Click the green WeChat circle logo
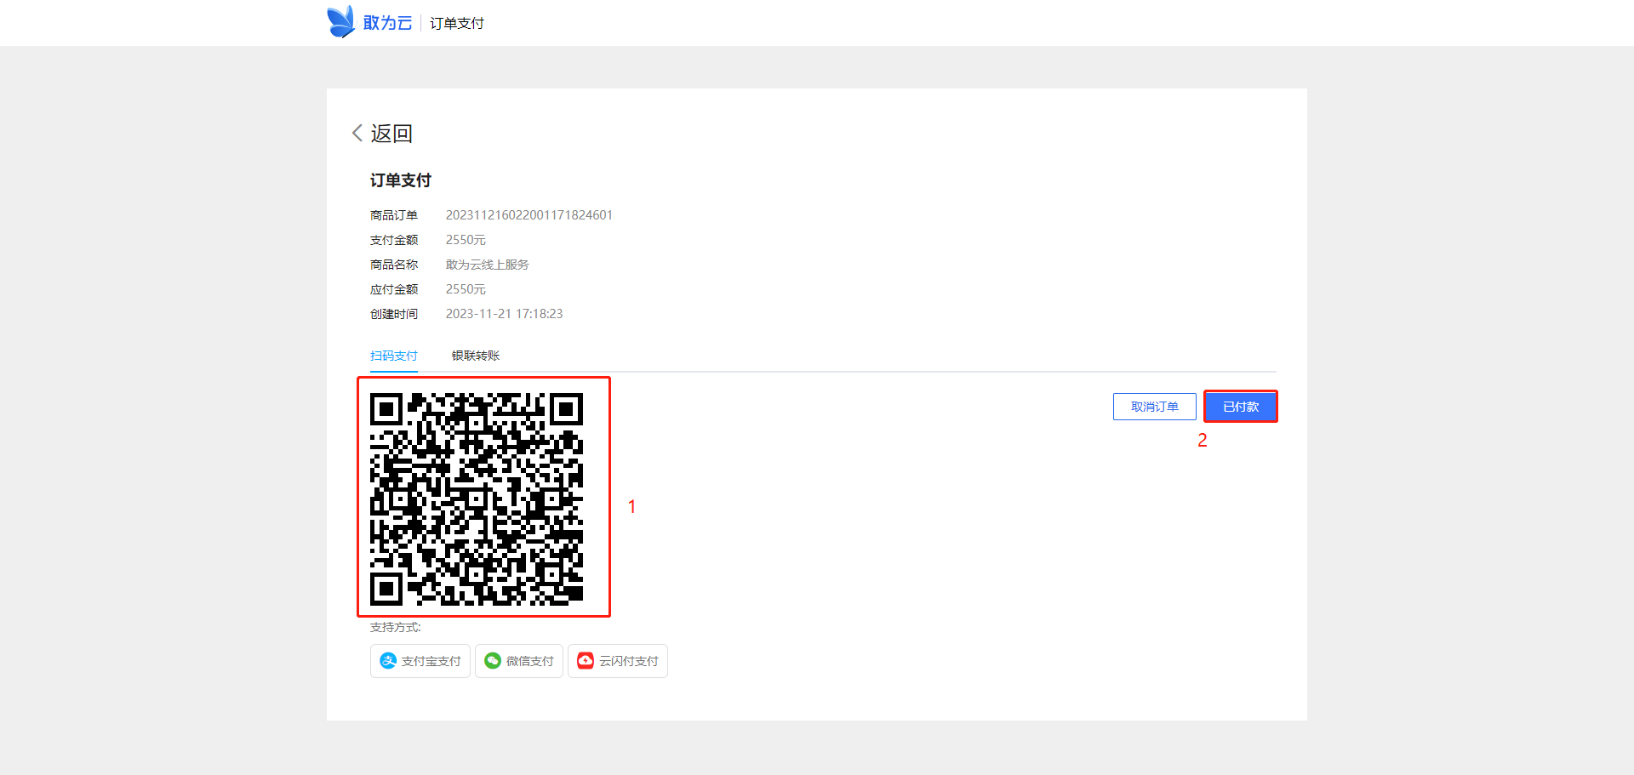 click(492, 661)
